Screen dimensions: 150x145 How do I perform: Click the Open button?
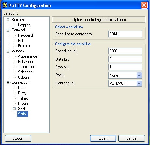tap(103, 138)
